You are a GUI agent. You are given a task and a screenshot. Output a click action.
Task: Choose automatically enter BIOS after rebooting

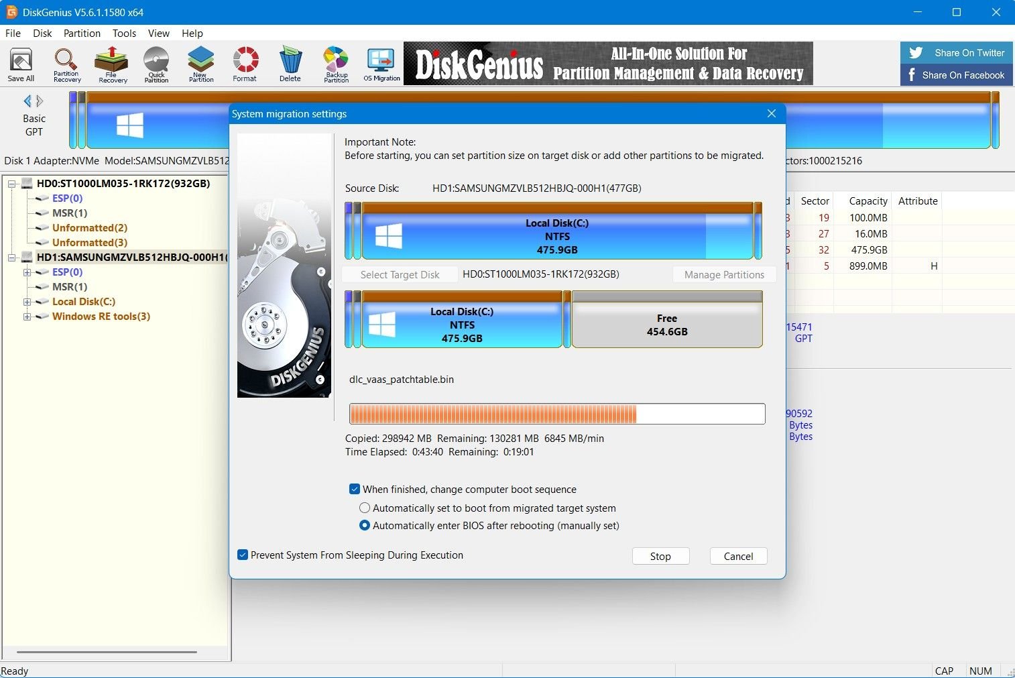pos(365,525)
